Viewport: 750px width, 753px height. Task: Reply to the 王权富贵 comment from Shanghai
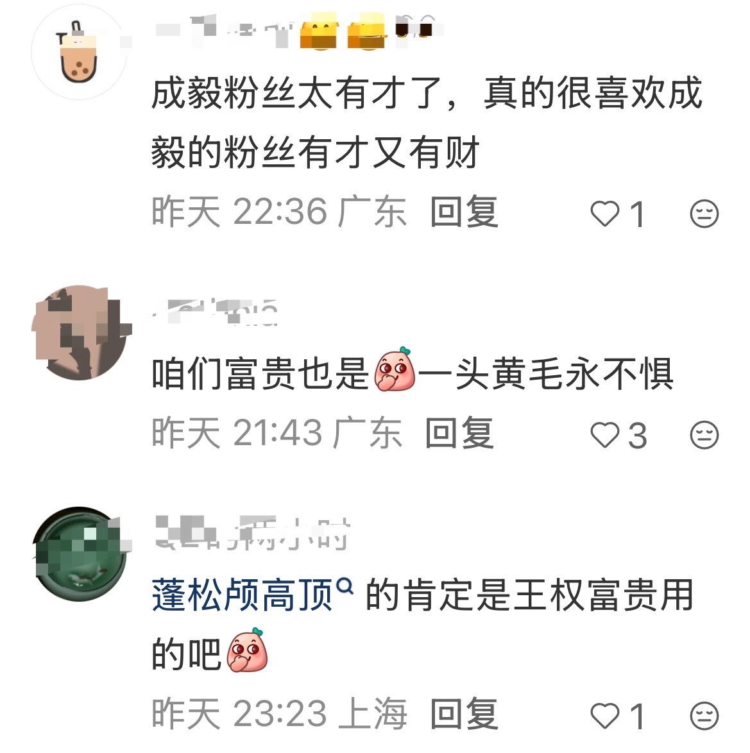(464, 714)
